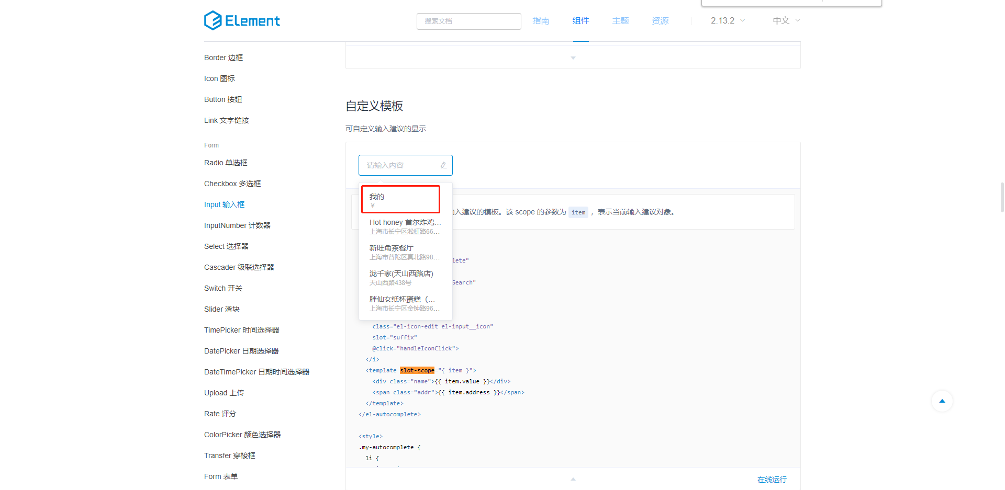This screenshot has height=490, width=1005.
Task: Click the 在线运行 link
Action: tap(772, 480)
